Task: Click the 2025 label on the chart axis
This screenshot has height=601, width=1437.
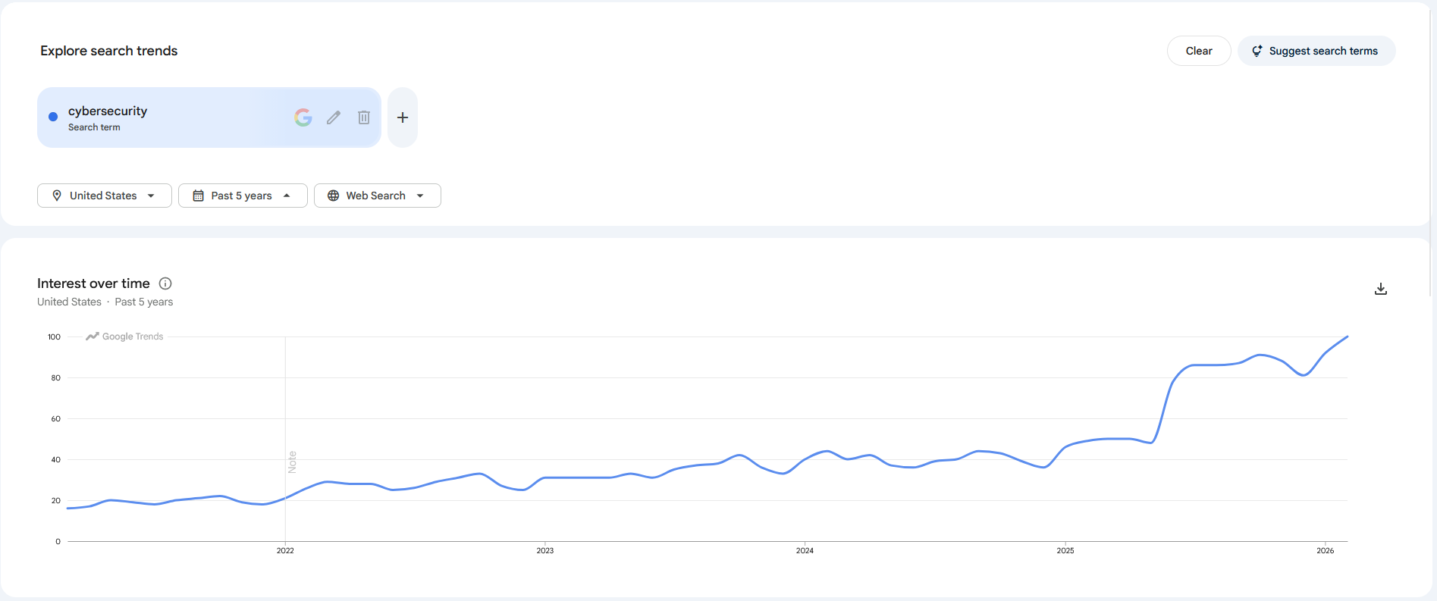Action: (1065, 550)
